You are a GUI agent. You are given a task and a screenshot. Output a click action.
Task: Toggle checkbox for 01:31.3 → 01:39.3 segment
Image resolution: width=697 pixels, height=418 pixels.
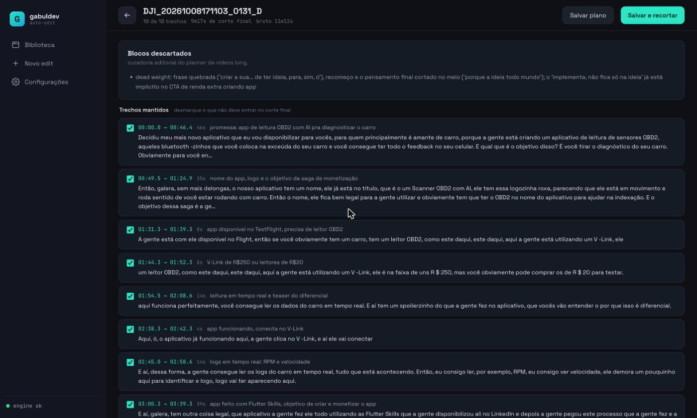[130, 230]
